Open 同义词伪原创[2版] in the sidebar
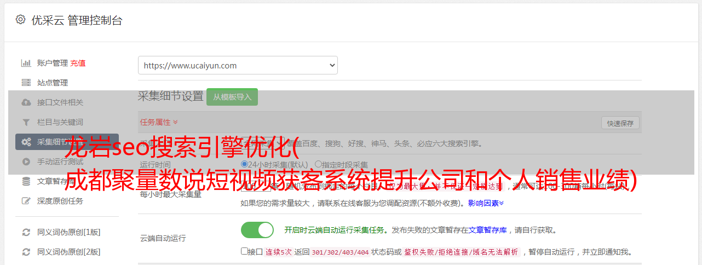702x265 pixels. [68, 252]
